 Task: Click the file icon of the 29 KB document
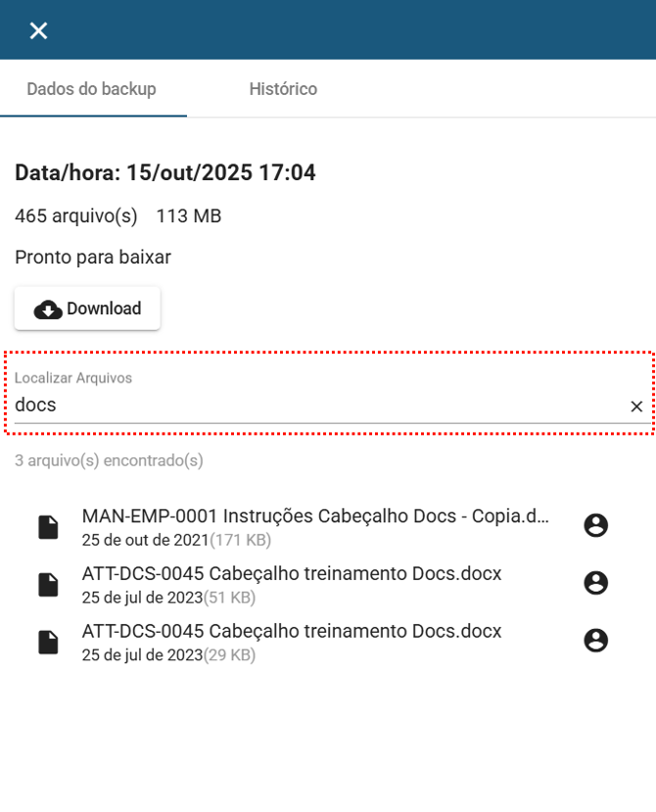pyautogui.click(x=48, y=642)
